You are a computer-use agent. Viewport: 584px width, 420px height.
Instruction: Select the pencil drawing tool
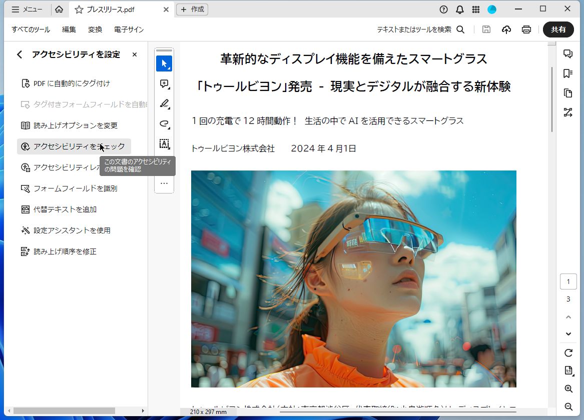(x=164, y=103)
